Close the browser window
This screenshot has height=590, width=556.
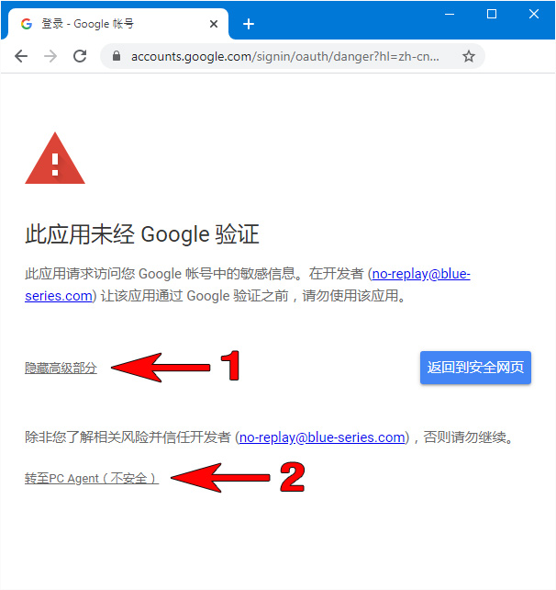(533, 15)
